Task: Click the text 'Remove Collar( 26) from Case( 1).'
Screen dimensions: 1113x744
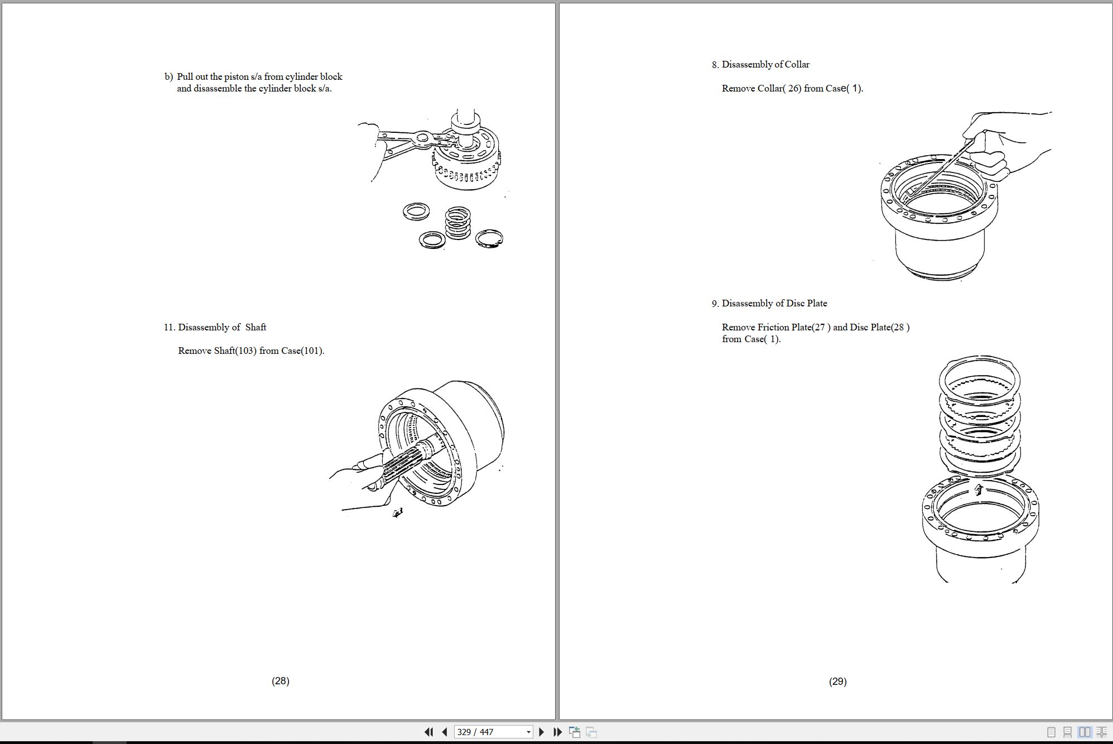Action: click(x=792, y=88)
